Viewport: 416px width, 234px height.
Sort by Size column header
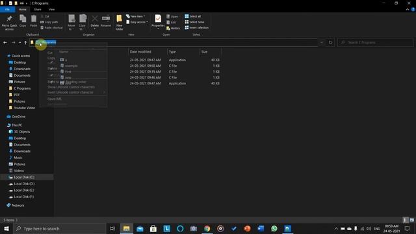(x=210, y=52)
